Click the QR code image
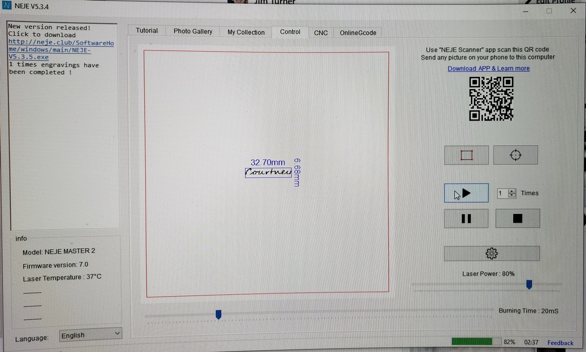The height and width of the screenshot is (352, 586). [491, 99]
